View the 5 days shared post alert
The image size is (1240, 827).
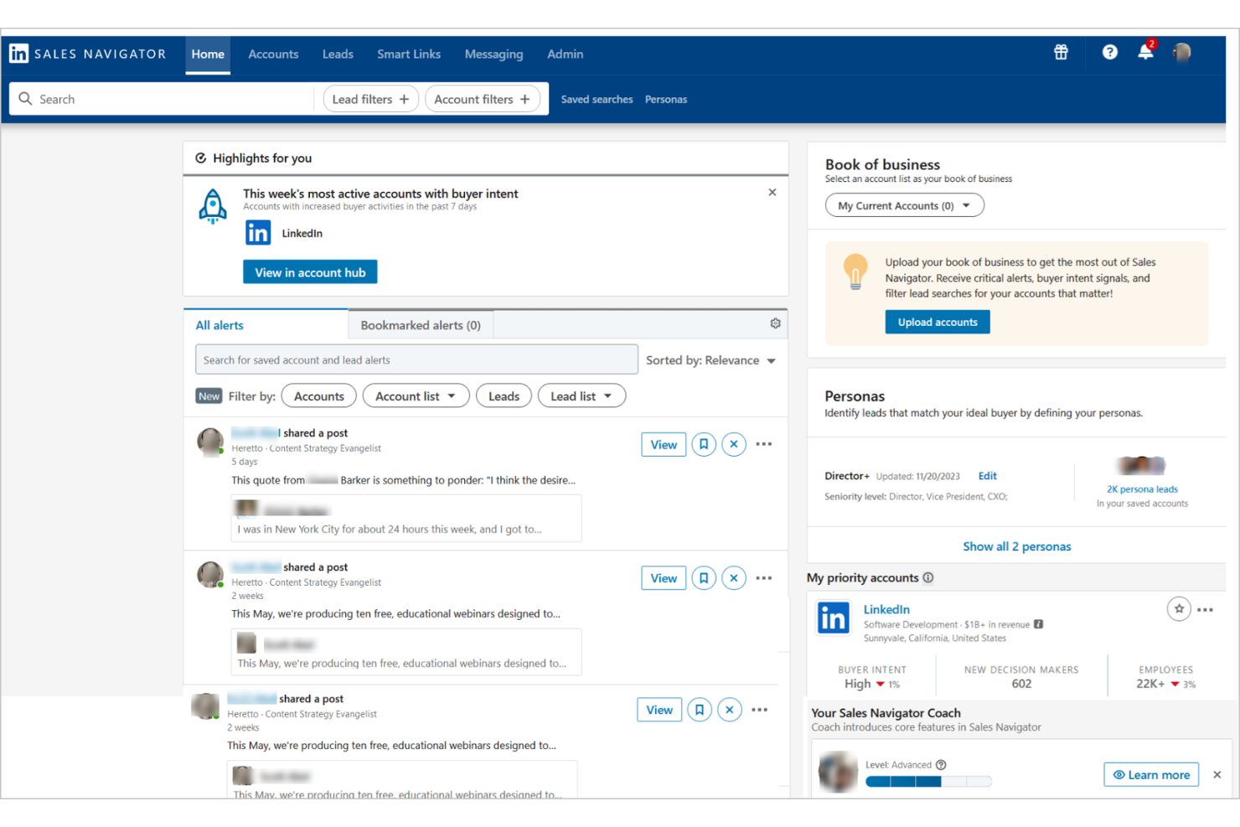tap(664, 445)
